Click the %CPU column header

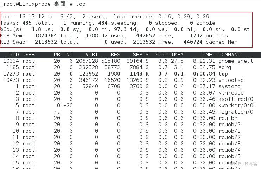click(x=161, y=55)
